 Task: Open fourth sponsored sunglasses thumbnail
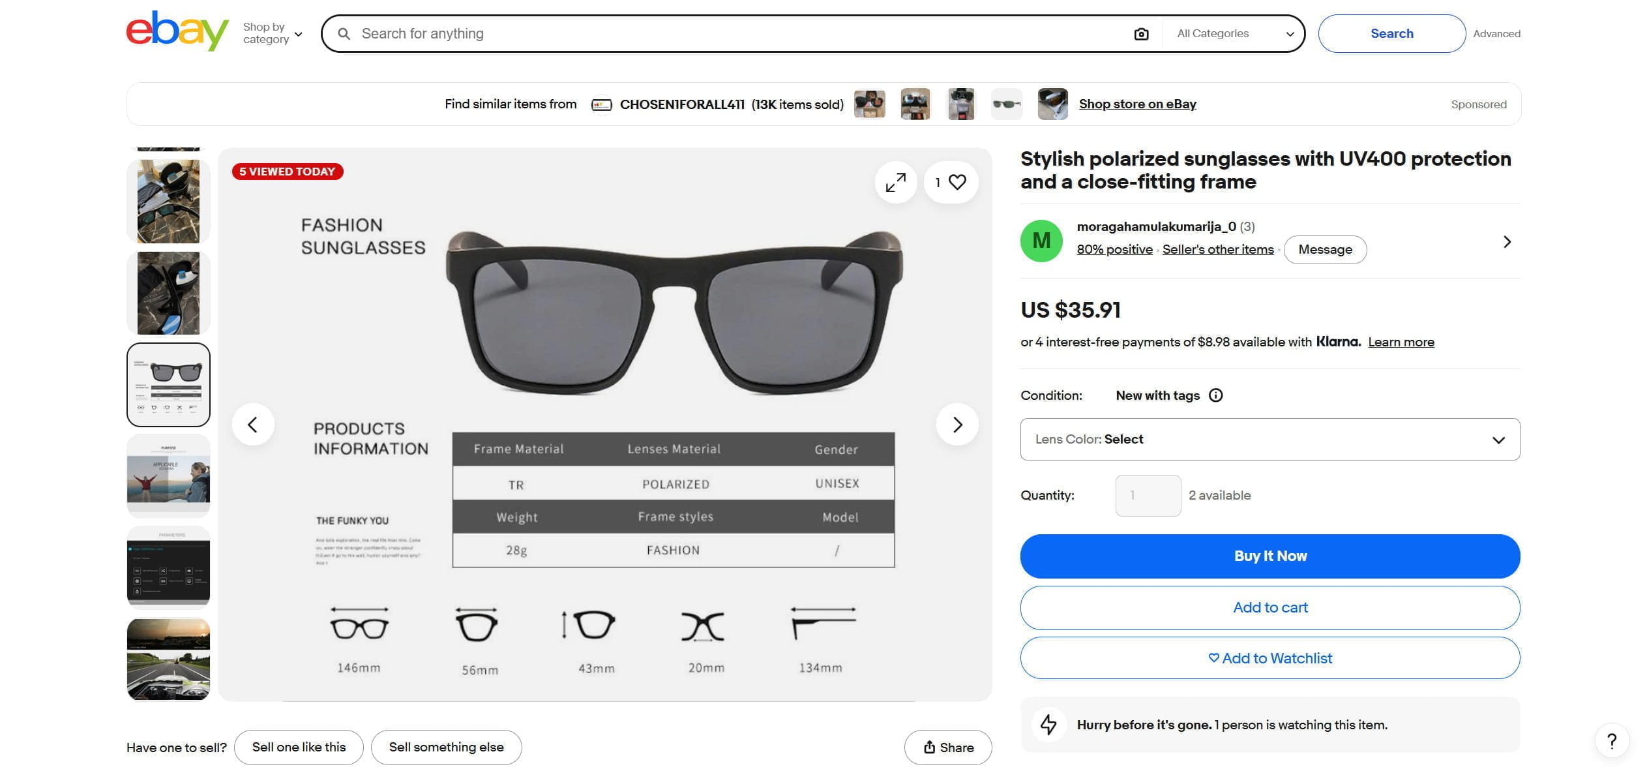coord(1007,104)
